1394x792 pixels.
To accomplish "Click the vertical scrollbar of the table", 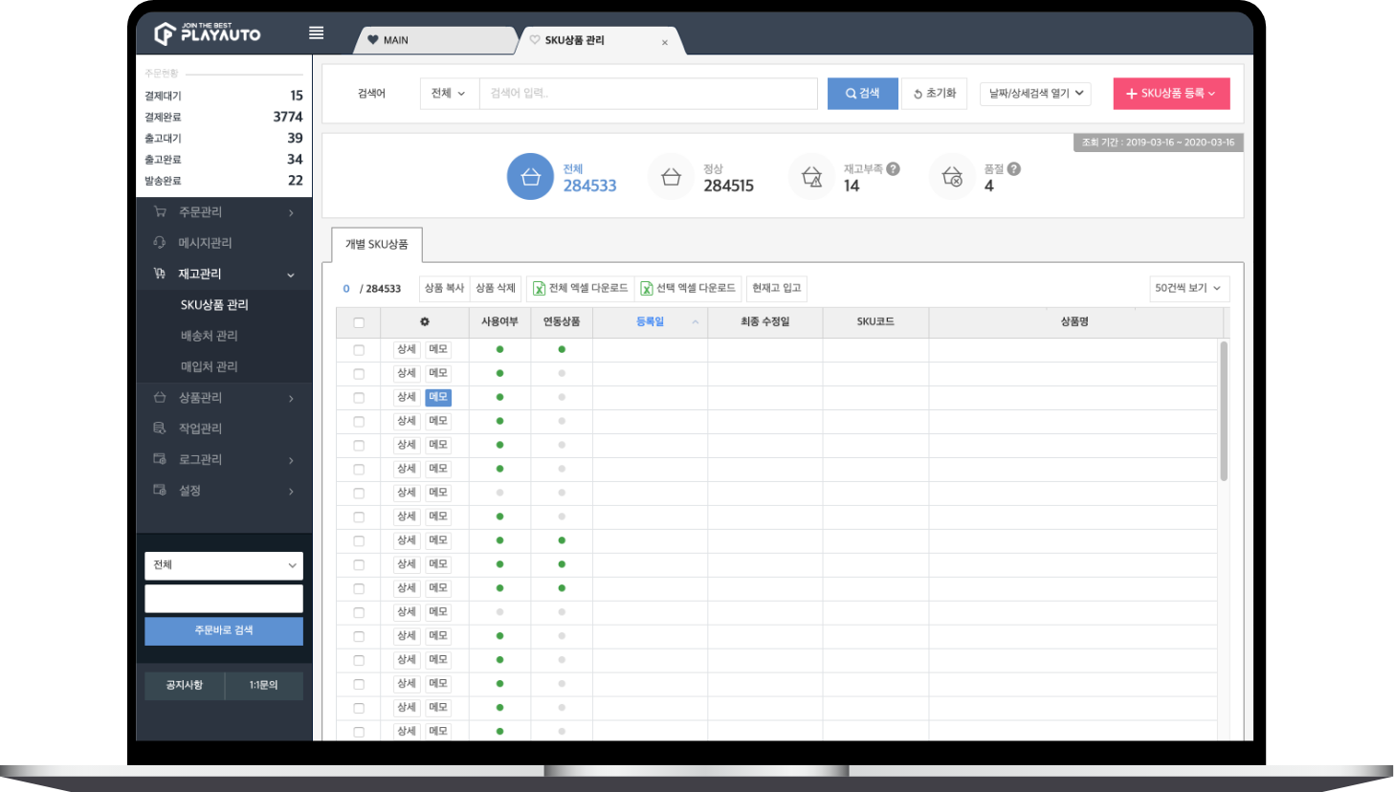I will (1224, 411).
